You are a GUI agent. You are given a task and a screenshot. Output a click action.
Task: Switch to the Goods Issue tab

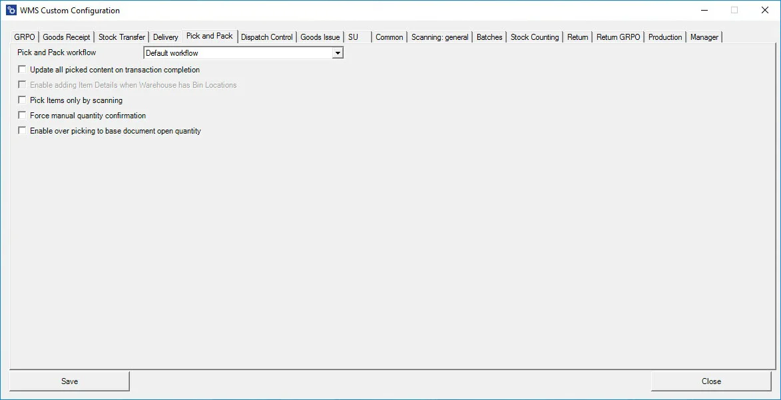pyautogui.click(x=320, y=37)
